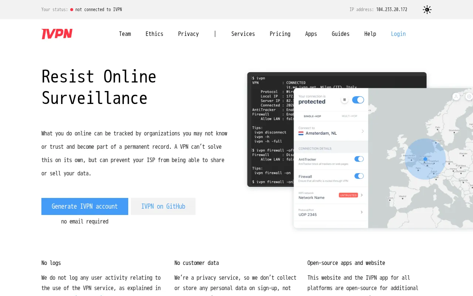Viewport: 473px width, 296px height.
Task: Go to the Help page
Action: [370, 34]
